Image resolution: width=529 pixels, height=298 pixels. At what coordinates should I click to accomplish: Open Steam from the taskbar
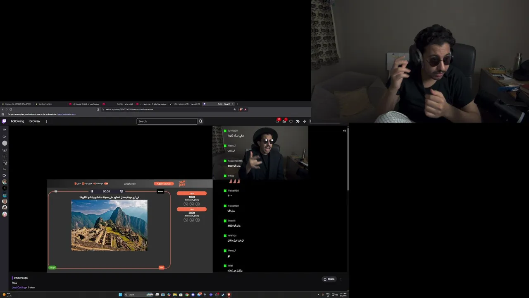pos(223,295)
